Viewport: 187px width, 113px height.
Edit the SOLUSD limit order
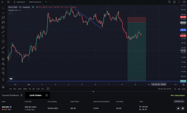pos(178,108)
